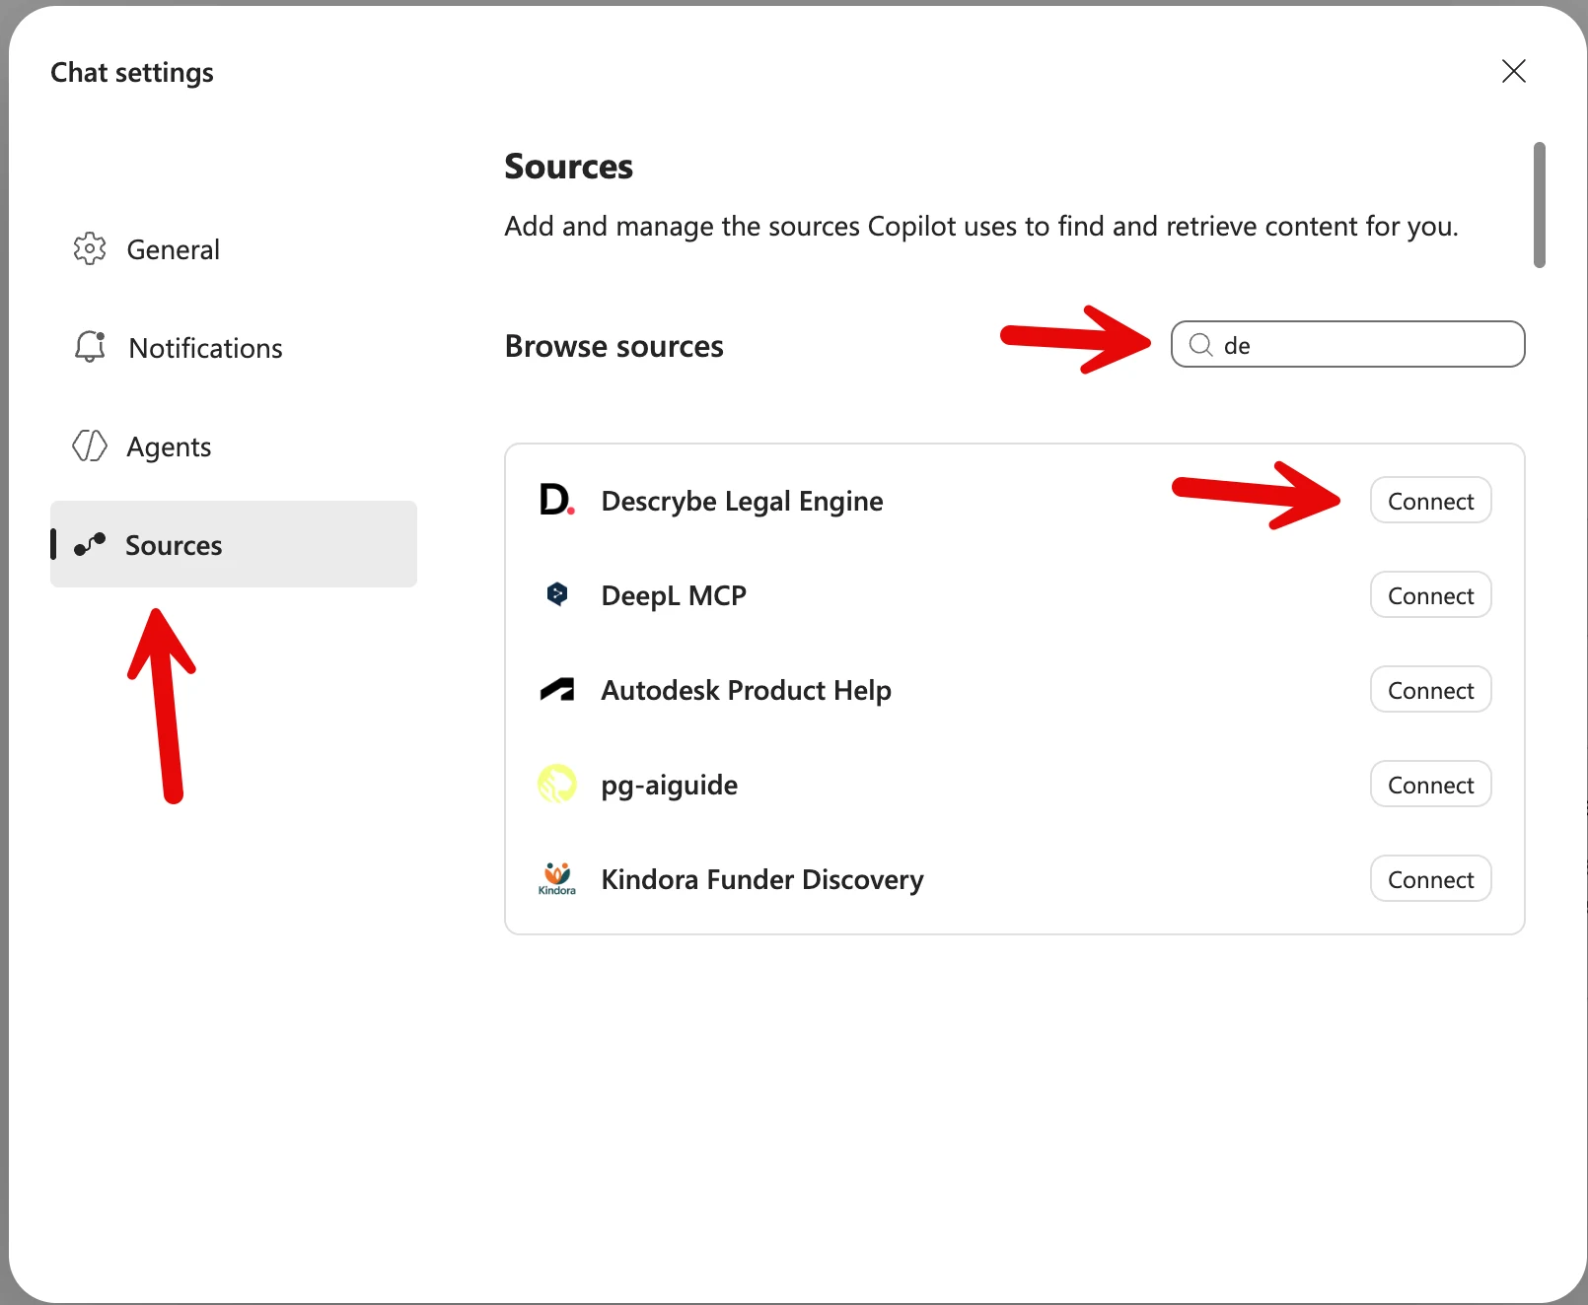The height and width of the screenshot is (1305, 1588).
Task: Close the Chat settings dialog
Action: point(1513,71)
